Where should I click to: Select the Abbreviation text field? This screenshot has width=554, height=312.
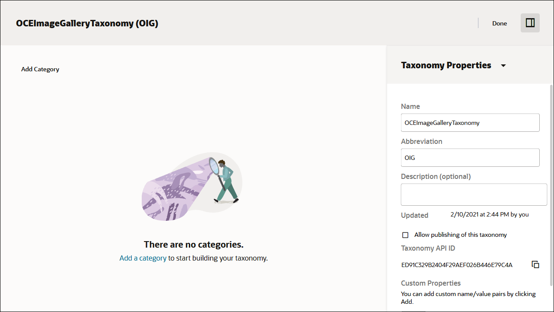(470, 157)
